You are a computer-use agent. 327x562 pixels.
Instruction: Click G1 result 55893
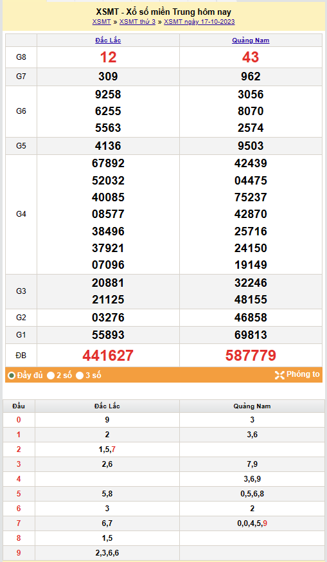[x=108, y=335]
